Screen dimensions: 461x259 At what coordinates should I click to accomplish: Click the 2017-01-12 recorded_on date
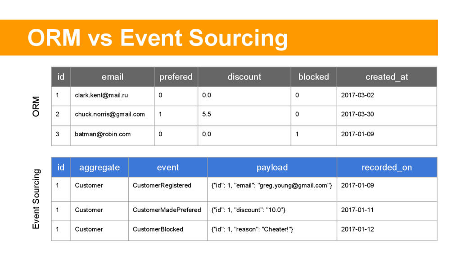[357, 229]
